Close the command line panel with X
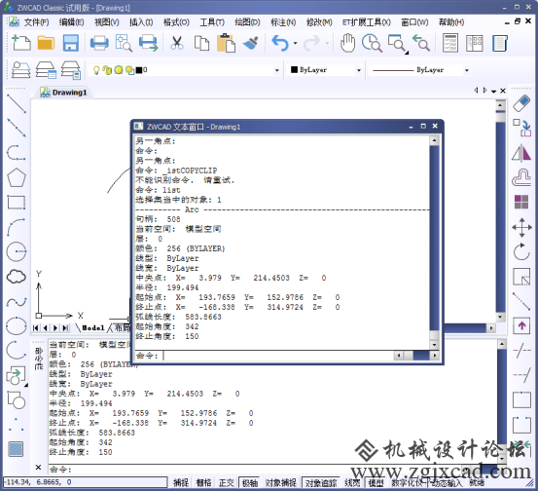Image resolution: width=538 pixels, height=492 pixels. (x=38, y=468)
